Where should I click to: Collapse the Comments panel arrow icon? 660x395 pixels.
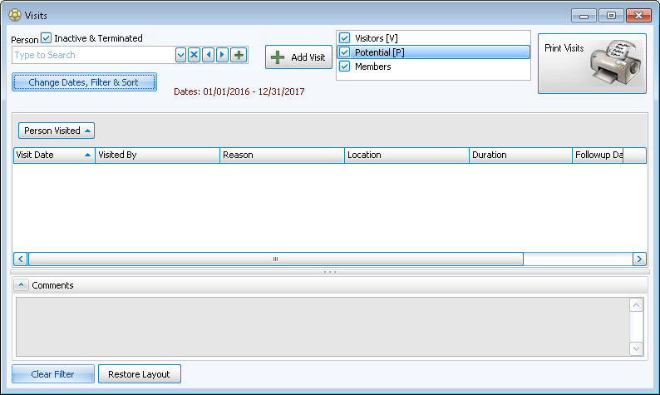coord(22,285)
